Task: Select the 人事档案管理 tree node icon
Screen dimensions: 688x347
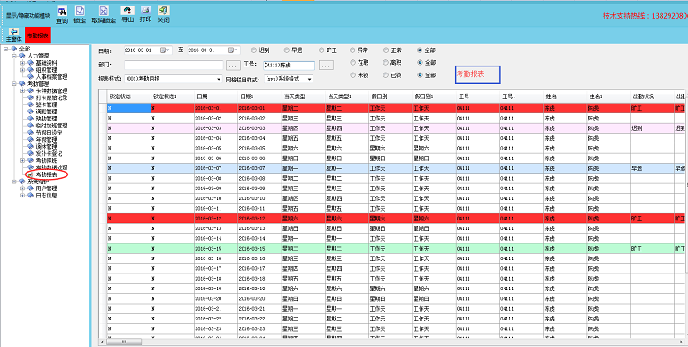Action: [30, 77]
